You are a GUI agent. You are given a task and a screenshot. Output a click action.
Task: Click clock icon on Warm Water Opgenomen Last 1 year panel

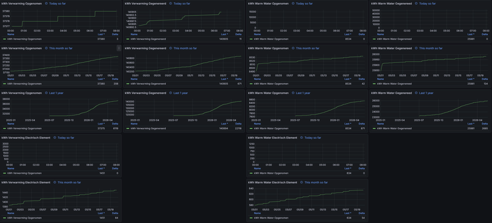[293, 93]
